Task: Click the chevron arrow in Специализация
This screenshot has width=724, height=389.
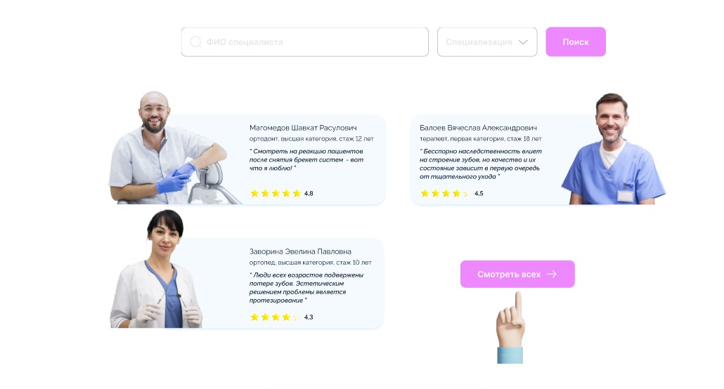Action: point(523,42)
